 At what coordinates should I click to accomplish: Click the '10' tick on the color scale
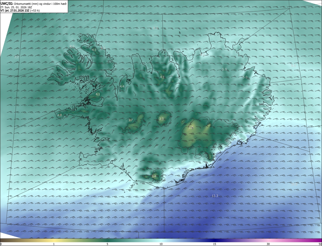tap(161, 244)
